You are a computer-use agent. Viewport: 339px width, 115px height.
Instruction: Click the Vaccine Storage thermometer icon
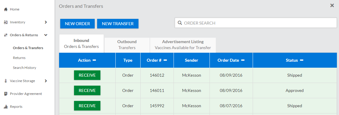[6, 81]
